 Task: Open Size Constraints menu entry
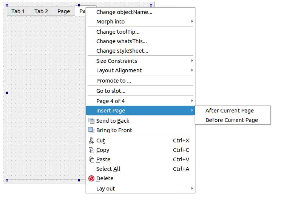(x=140, y=61)
